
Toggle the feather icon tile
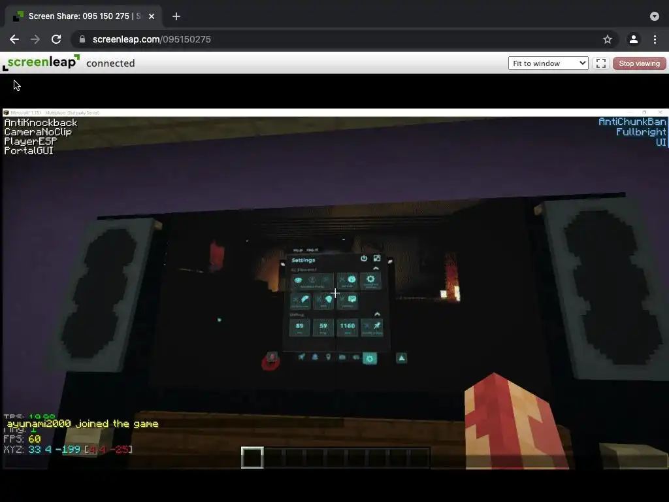[x=305, y=299]
